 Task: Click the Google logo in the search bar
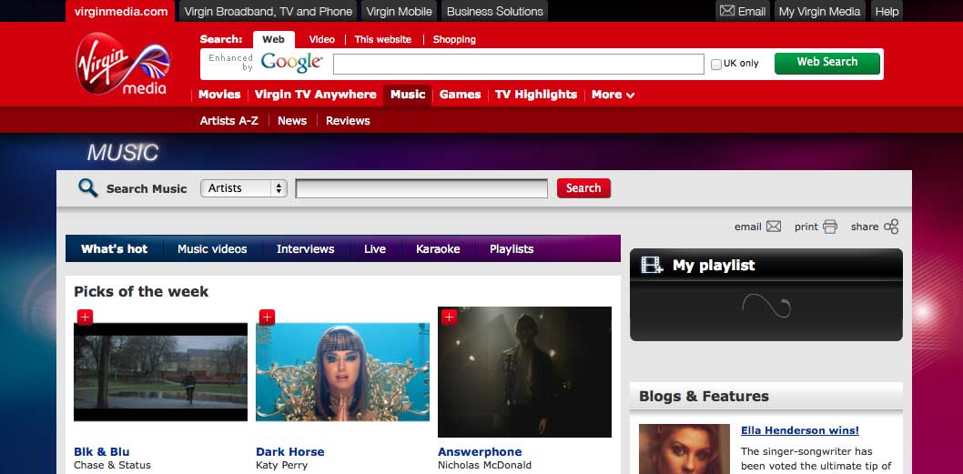(291, 62)
